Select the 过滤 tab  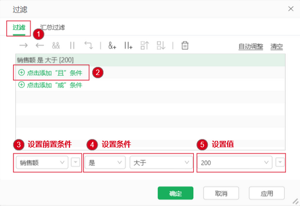pyautogui.click(x=19, y=27)
